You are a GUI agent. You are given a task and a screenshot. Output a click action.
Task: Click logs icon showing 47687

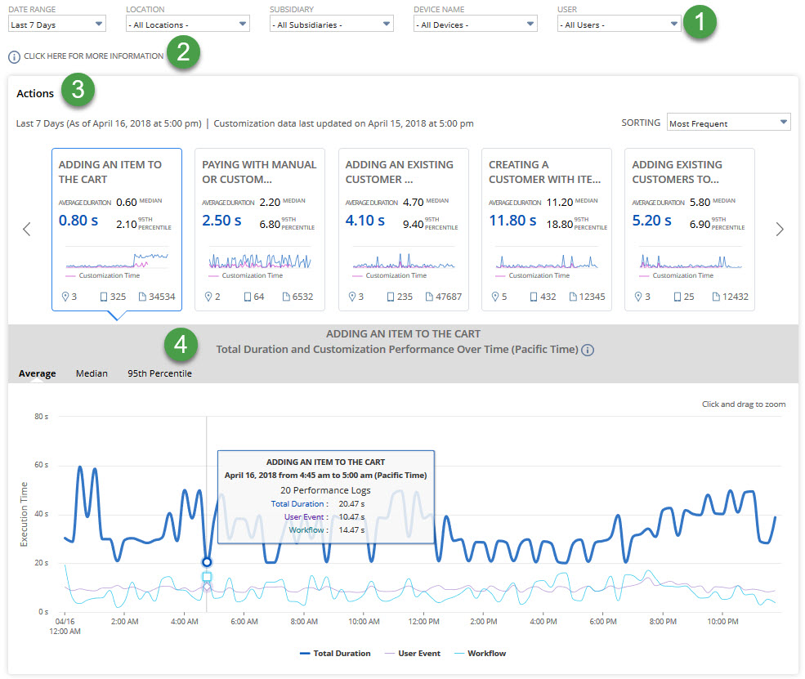click(429, 297)
